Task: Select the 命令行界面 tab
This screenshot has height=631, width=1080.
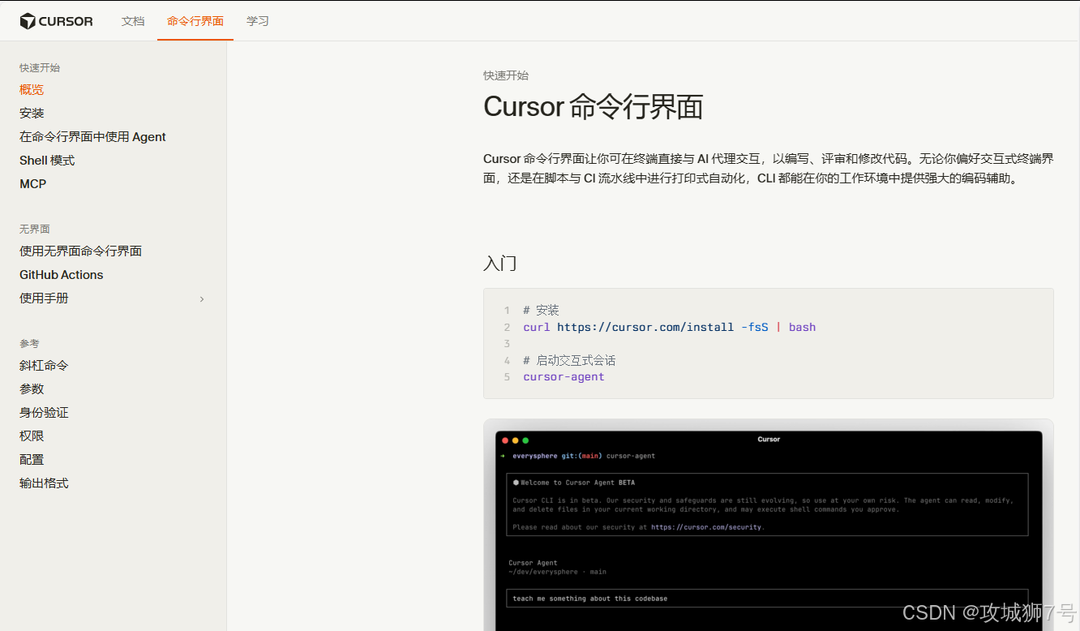Action: 195,21
